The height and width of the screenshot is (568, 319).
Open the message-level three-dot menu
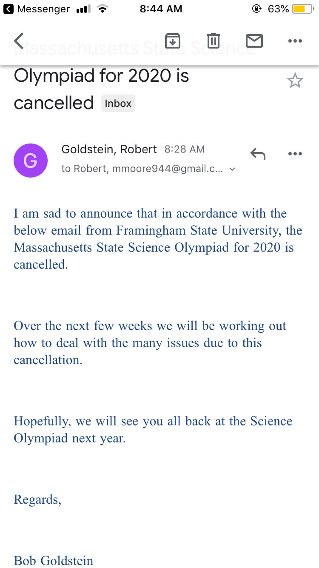click(295, 154)
